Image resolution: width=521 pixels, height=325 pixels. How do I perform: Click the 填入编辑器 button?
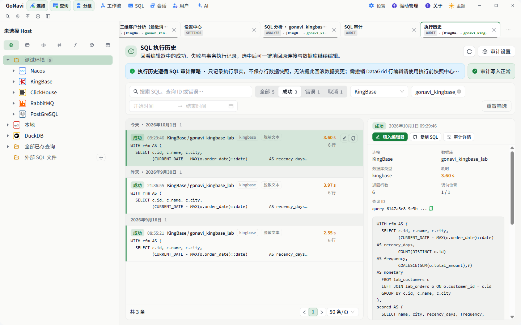390,137
